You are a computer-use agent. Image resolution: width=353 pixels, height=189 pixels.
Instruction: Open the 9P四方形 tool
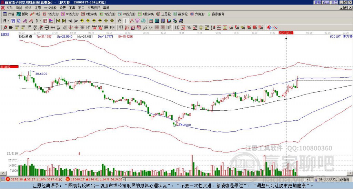pos(70,14)
